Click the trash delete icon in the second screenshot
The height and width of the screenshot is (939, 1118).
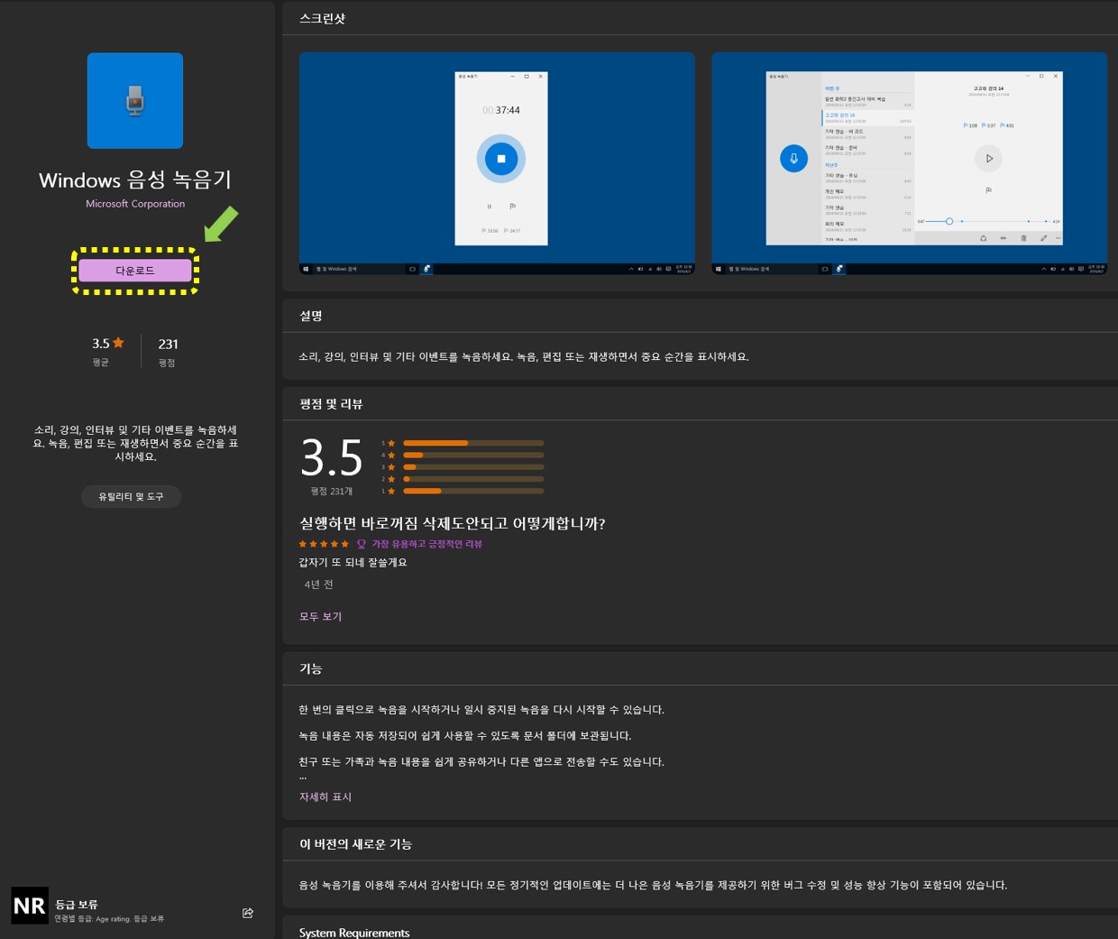(1023, 238)
